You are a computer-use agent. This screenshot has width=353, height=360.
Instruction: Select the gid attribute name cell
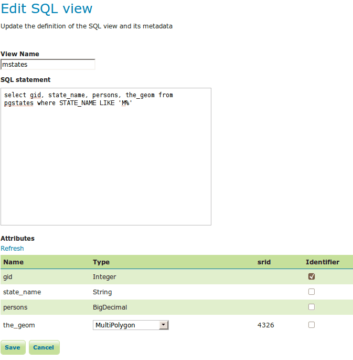click(x=8, y=276)
